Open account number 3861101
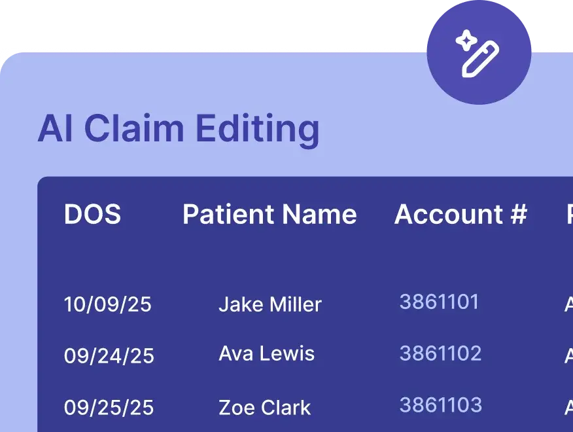Screen dimensions: 573x432 [x=440, y=302]
